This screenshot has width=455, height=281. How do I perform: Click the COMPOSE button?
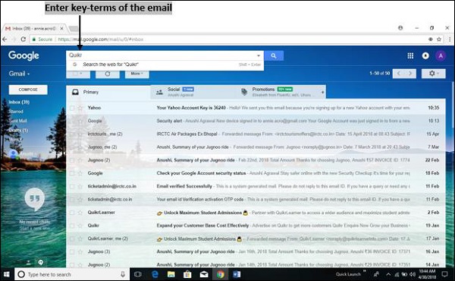(x=28, y=90)
